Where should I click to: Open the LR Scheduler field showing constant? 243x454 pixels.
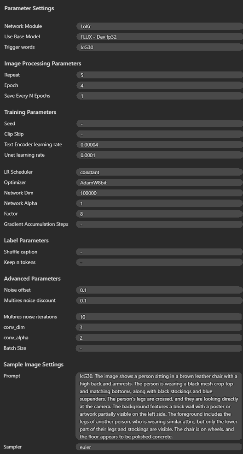(x=160, y=172)
